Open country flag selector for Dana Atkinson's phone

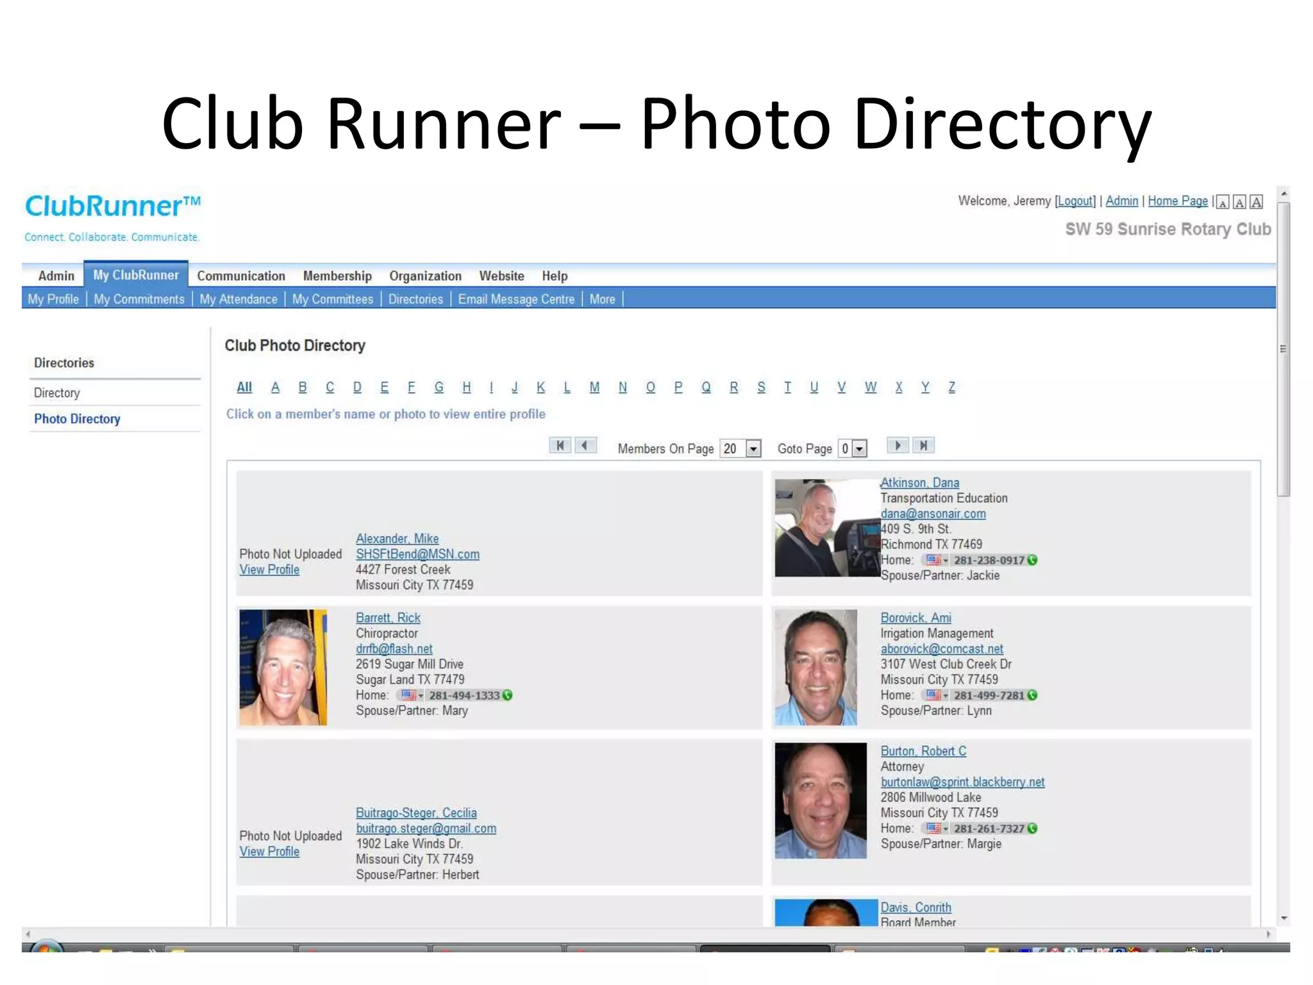(x=937, y=560)
